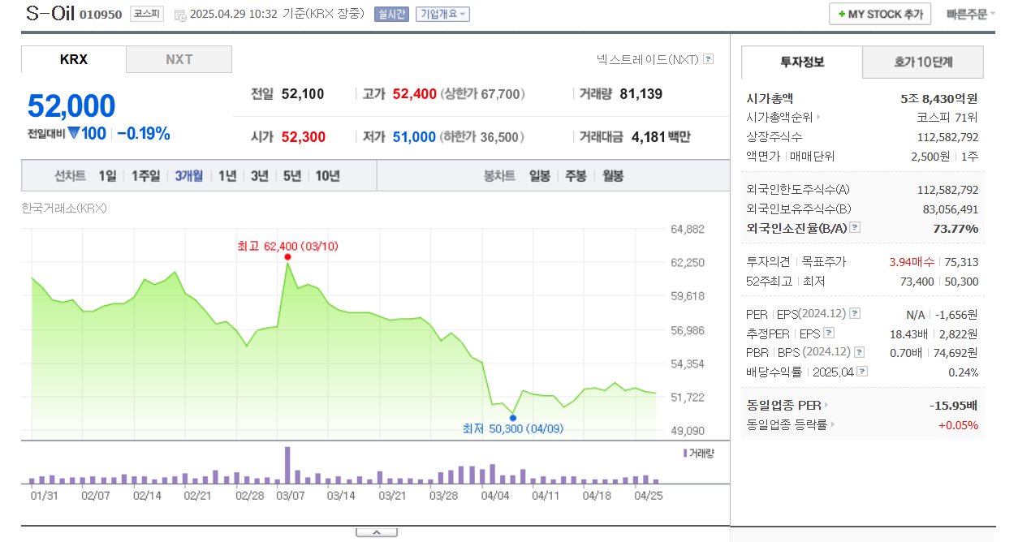Click the 코스피 71위 ranking value

(947, 118)
